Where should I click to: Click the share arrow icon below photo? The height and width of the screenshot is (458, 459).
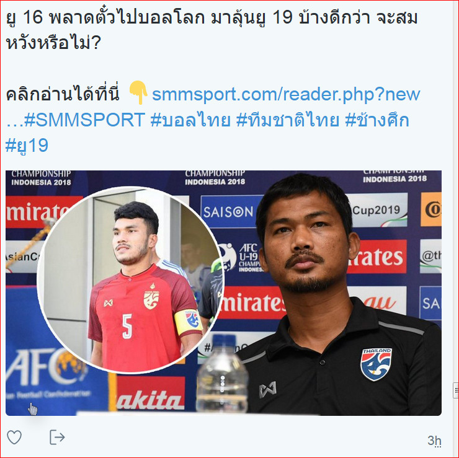click(57, 437)
